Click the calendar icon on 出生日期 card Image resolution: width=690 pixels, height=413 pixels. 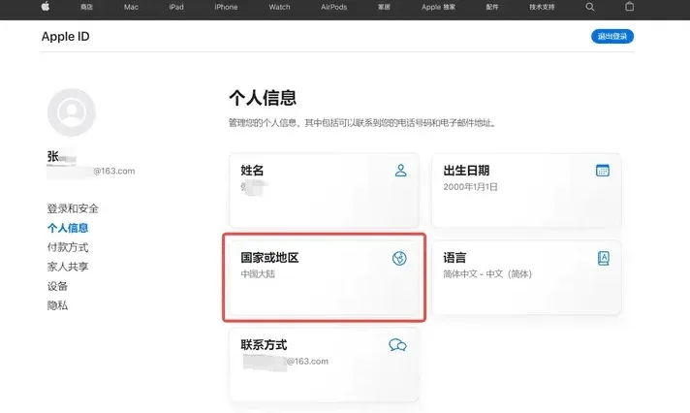[603, 171]
